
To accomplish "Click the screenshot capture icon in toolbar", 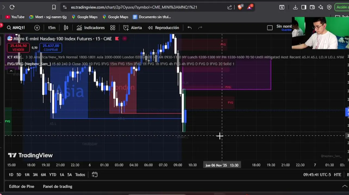I will pos(282,7).
